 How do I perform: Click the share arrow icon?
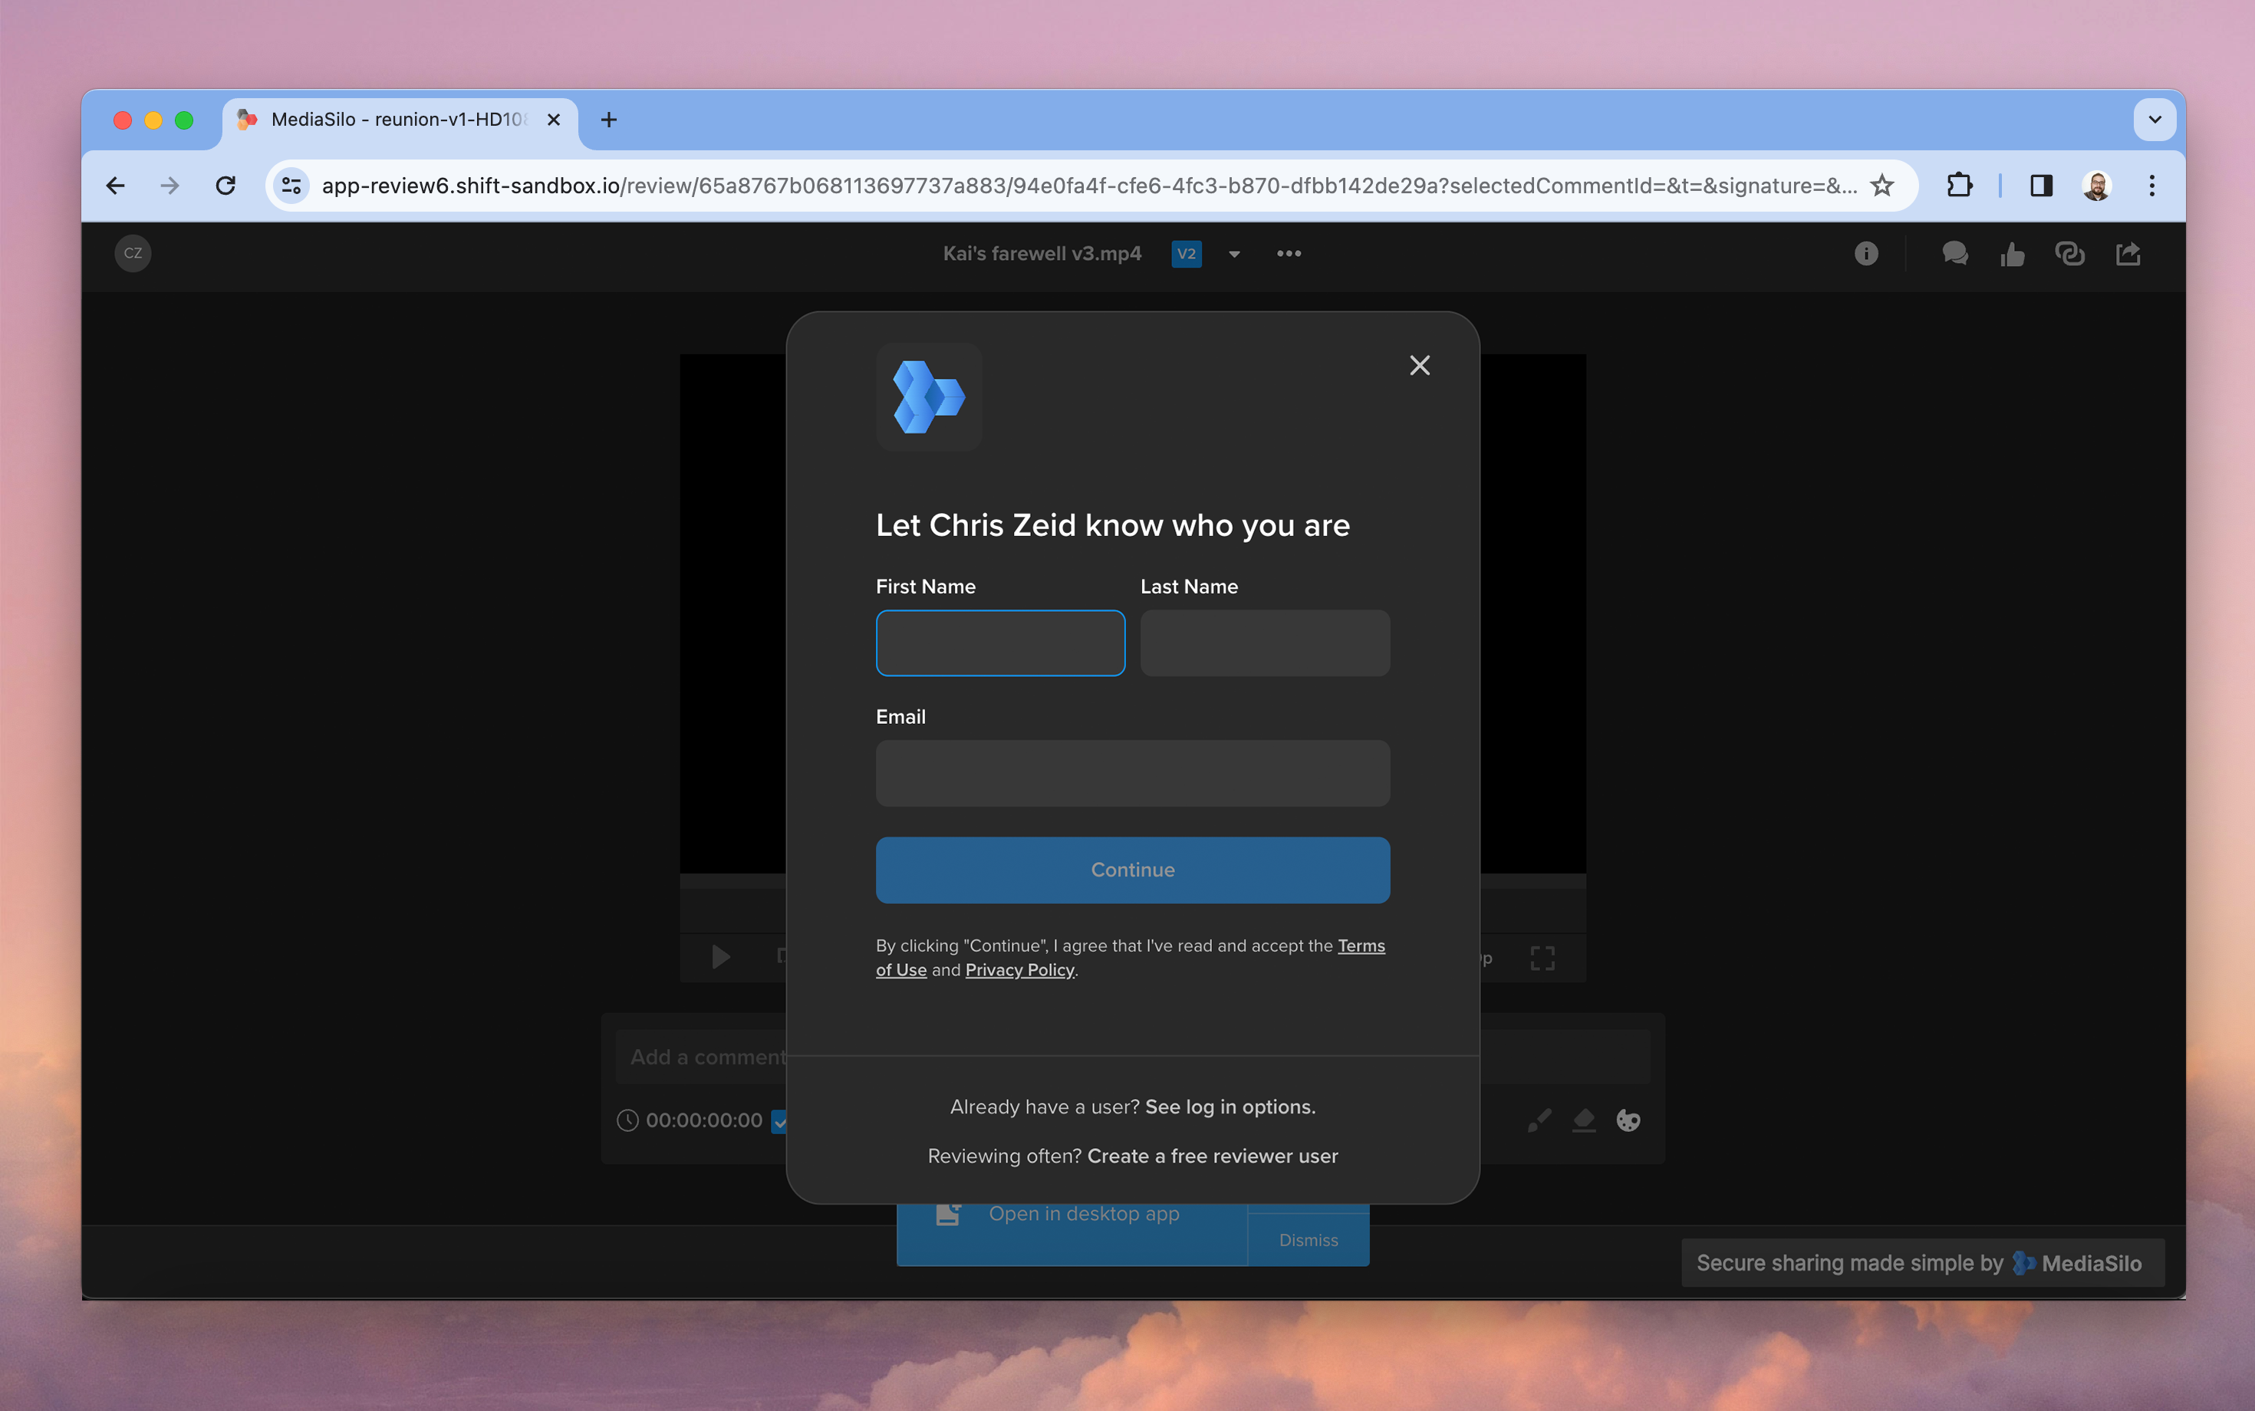point(2128,254)
